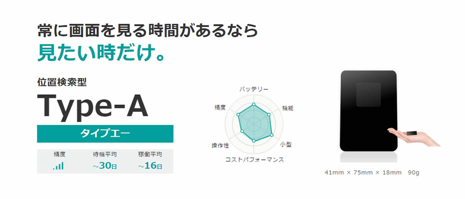The image size is (465, 199).
Task: Click the large Type-A heading
Action: coord(92,106)
